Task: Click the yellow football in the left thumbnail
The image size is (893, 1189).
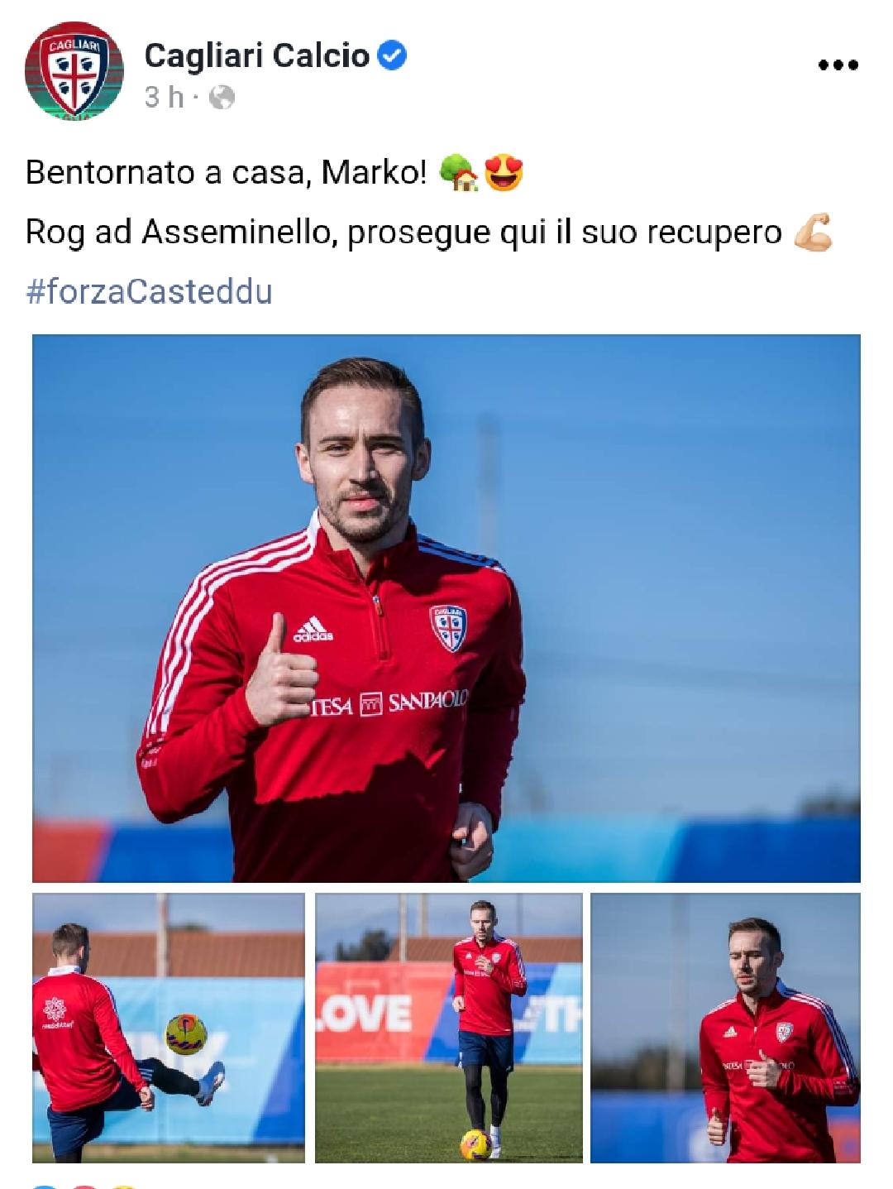Action: (x=186, y=1033)
